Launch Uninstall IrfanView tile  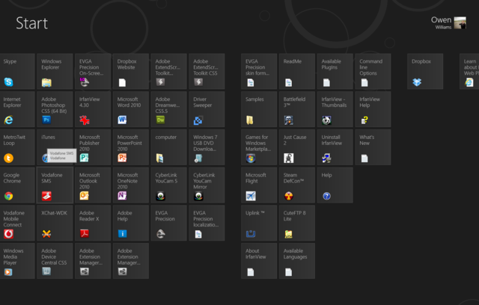[335, 147]
